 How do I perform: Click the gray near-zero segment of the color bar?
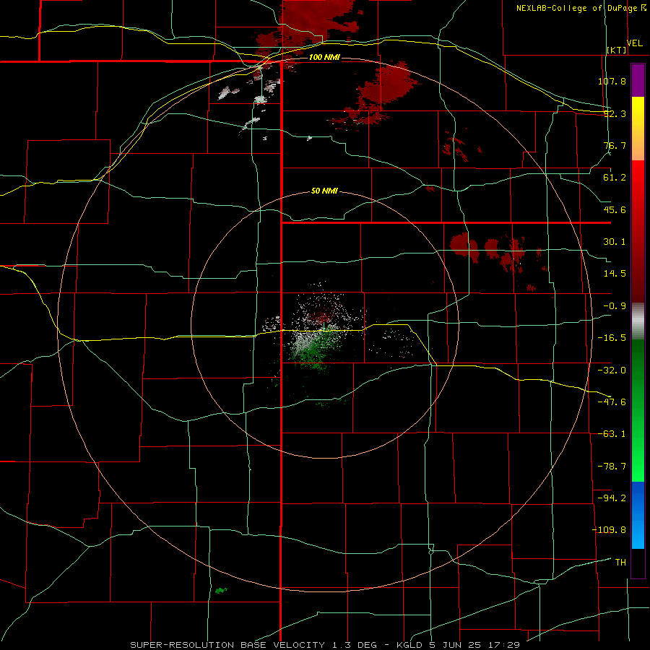click(x=638, y=321)
